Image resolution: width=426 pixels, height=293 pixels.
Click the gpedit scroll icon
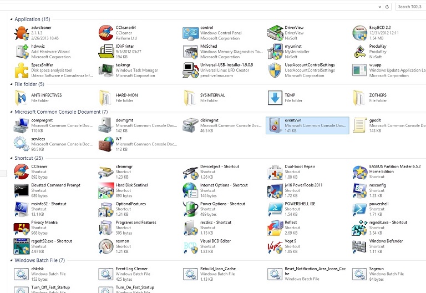tap(359, 125)
